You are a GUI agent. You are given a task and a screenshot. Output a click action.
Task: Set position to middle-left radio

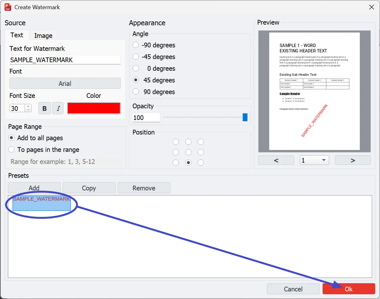(176, 152)
